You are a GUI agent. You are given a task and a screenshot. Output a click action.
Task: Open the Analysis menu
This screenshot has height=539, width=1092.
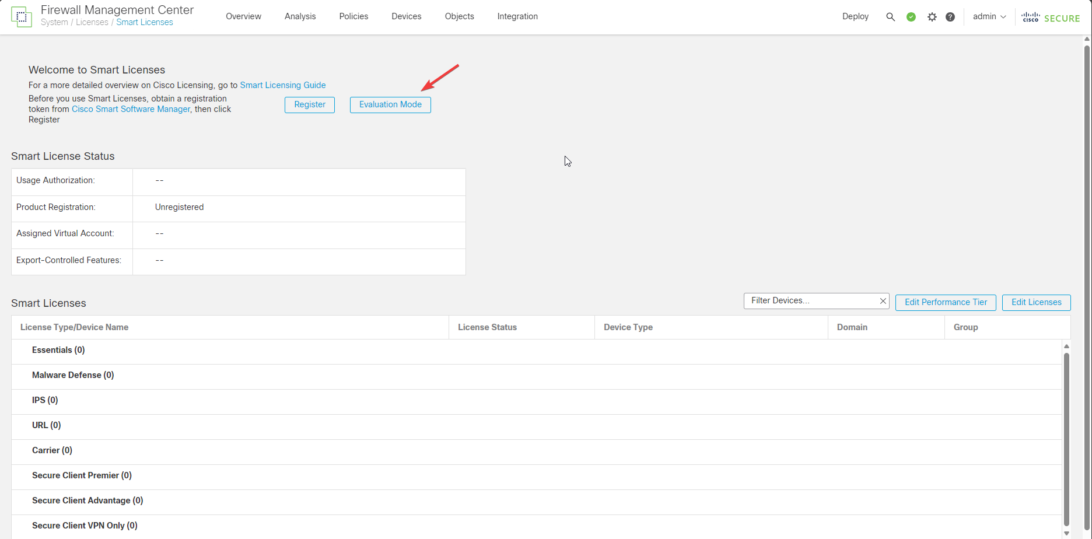(x=300, y=16)
